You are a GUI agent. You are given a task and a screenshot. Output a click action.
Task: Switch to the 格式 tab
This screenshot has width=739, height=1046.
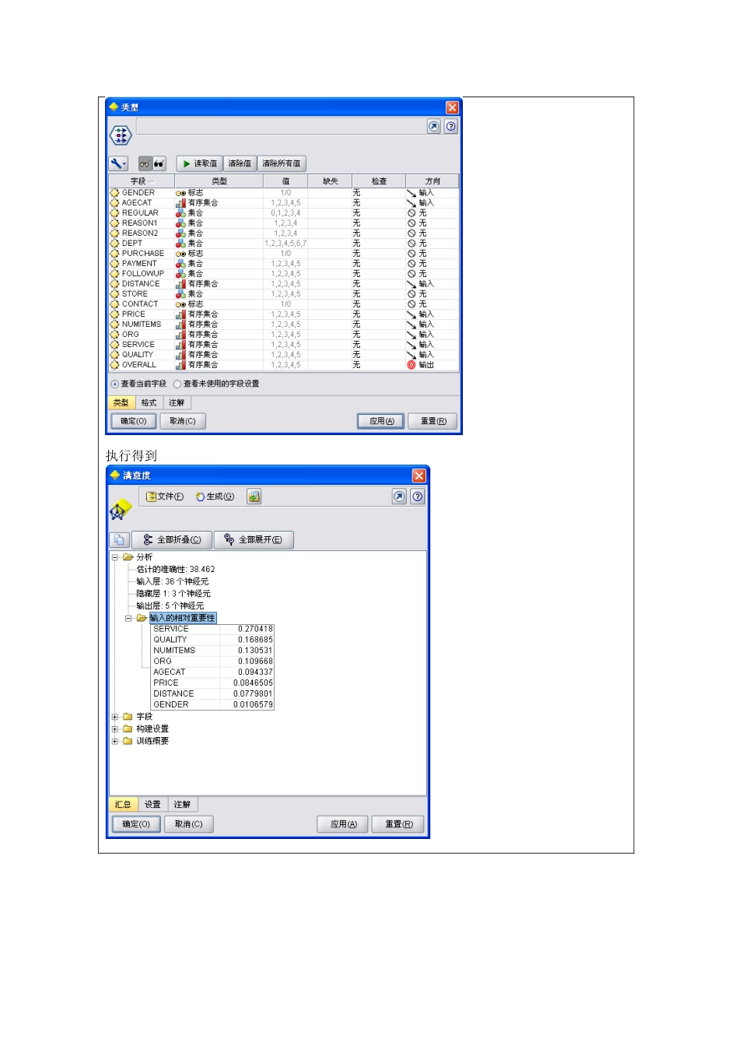click(x=149, y=402)
